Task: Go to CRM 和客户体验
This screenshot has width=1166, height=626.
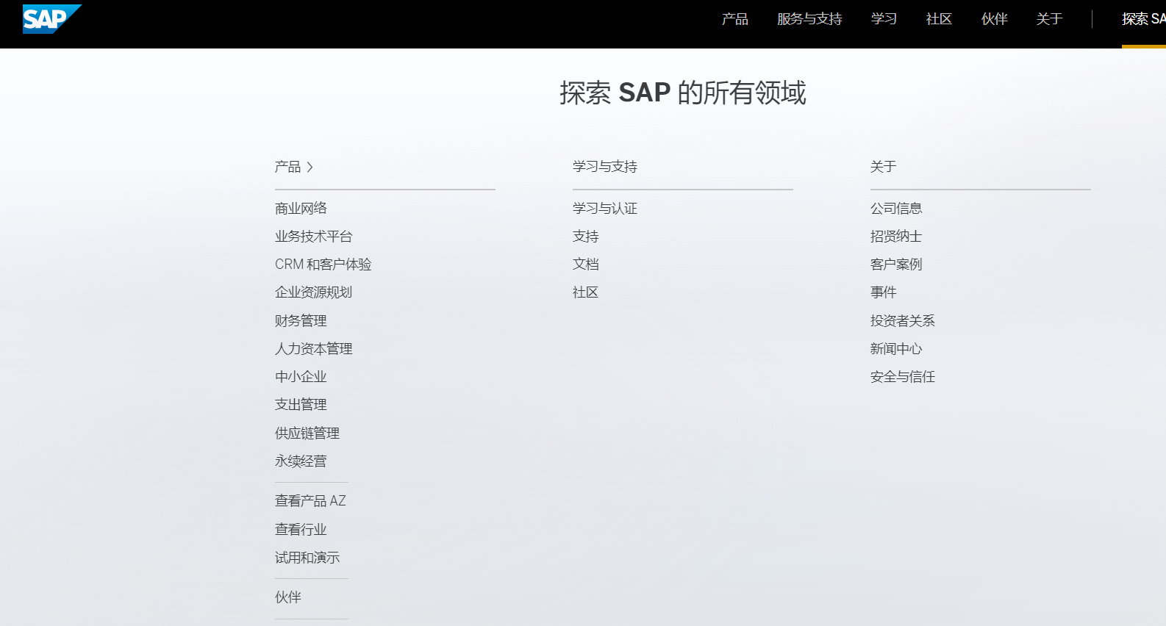Action: 323,265
